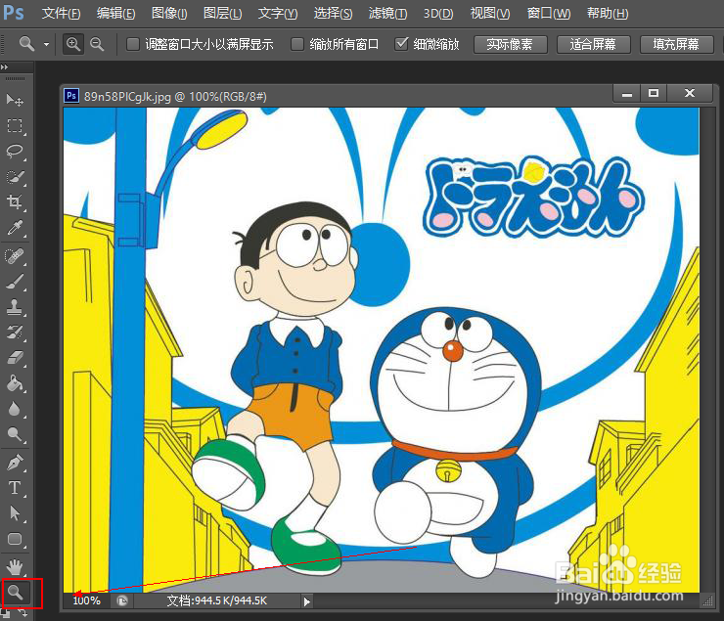The image size is (724, 621).
Task: Click the document window resize grip corner
Action: point(707,601)
